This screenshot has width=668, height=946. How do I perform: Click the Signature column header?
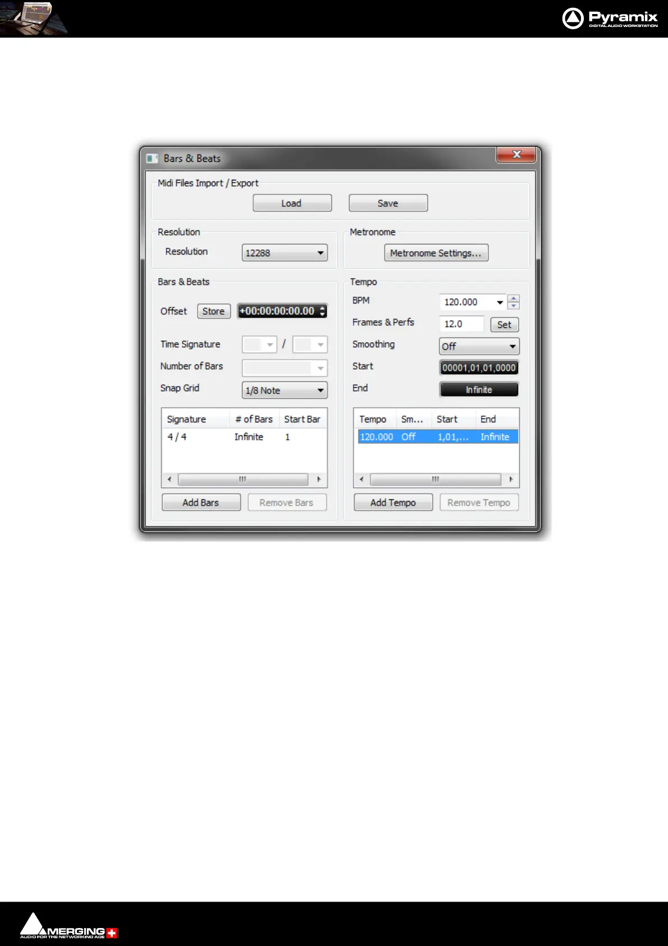pyautogui.click(x=196, y=419)
